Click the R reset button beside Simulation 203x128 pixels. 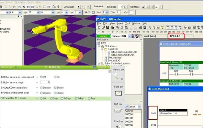(88, 7)
